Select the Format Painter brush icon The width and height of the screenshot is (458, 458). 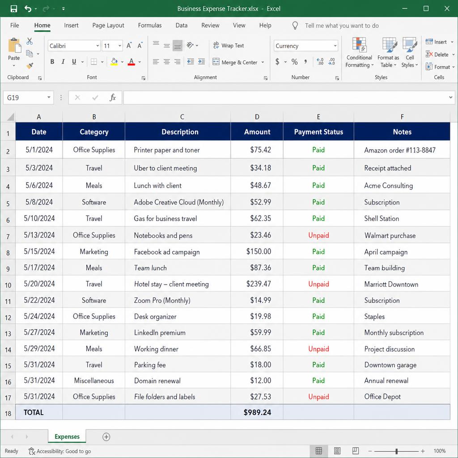pos(30,66)
